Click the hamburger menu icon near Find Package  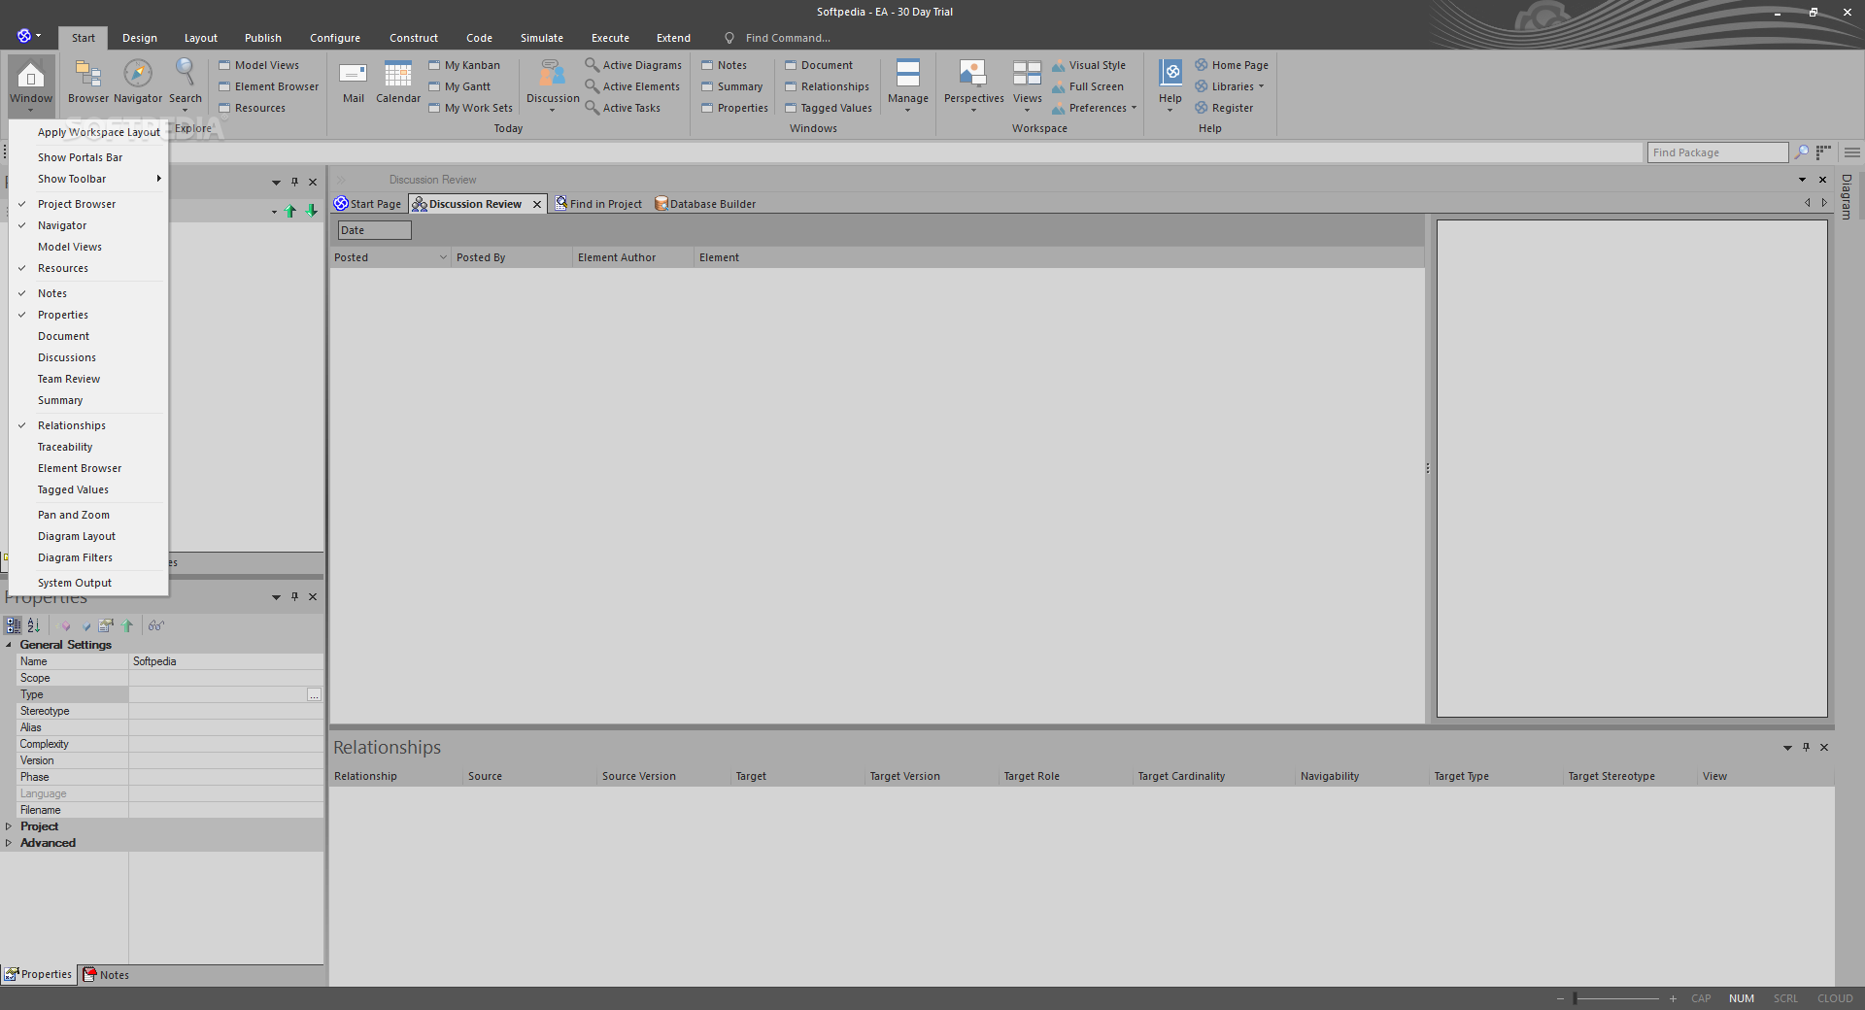(x=1851, y=152)
